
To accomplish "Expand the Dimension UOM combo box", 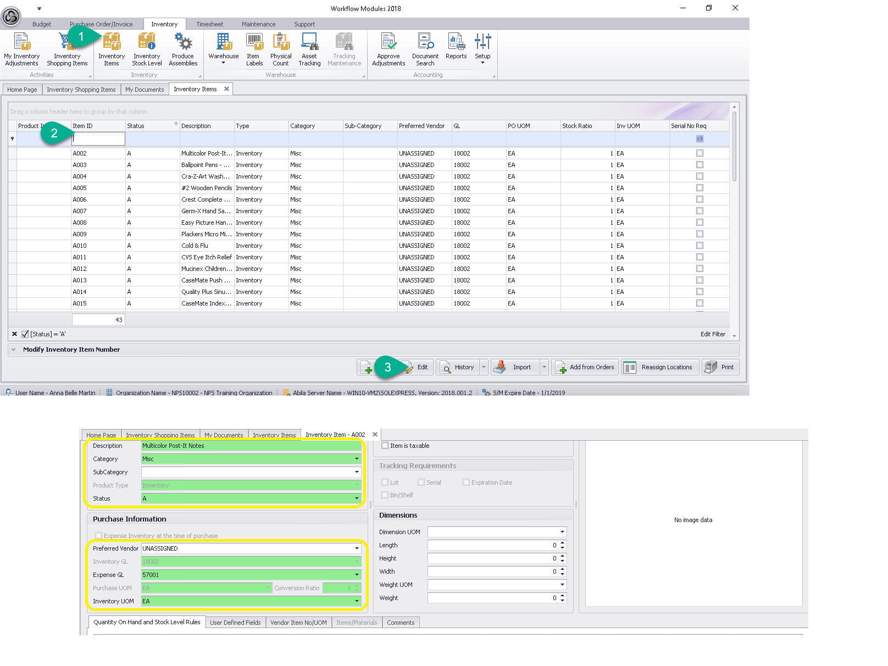I will (x=562, y=532).
